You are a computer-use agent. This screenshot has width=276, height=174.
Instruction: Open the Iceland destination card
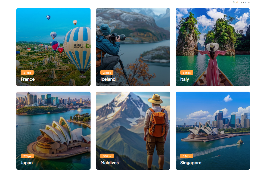pos(133,47)
